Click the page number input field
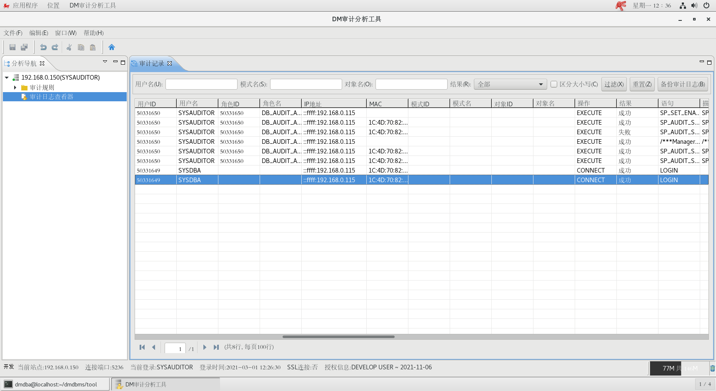This screenshot has height=391, width=716. pos(175,348)
